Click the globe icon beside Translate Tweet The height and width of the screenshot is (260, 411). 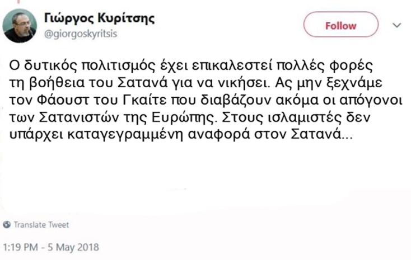click(7, 225)
